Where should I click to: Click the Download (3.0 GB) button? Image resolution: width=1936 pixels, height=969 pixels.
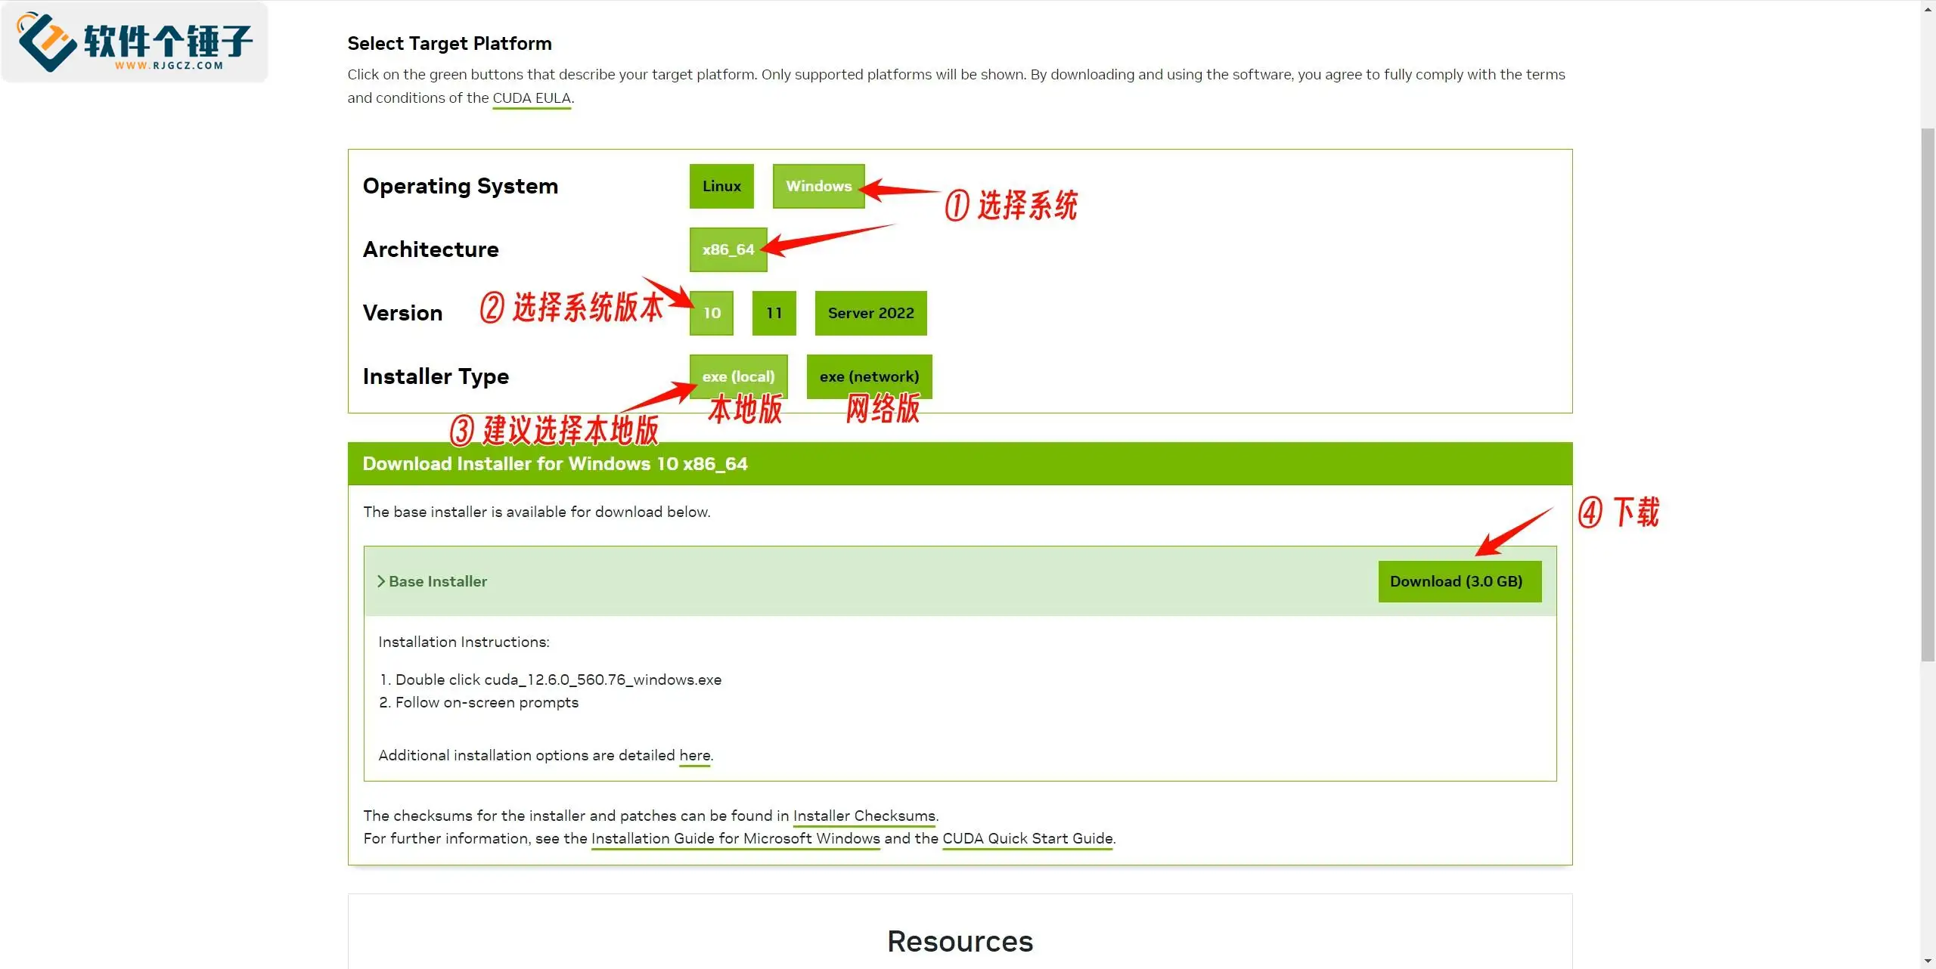1460,581
